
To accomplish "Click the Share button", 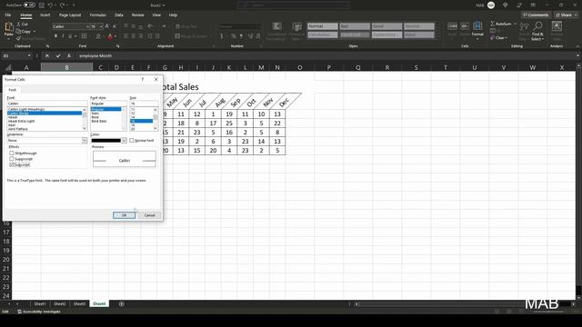I will tap(566, 15).
